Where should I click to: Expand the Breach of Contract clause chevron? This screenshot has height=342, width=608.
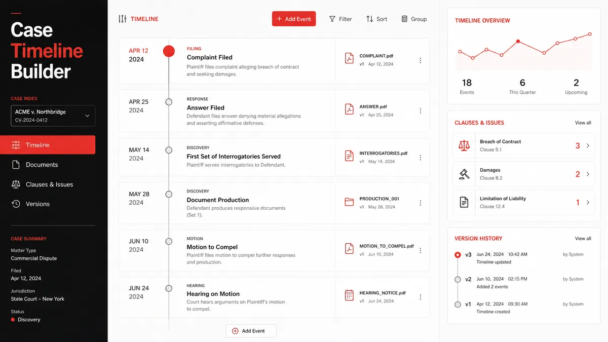588,145
